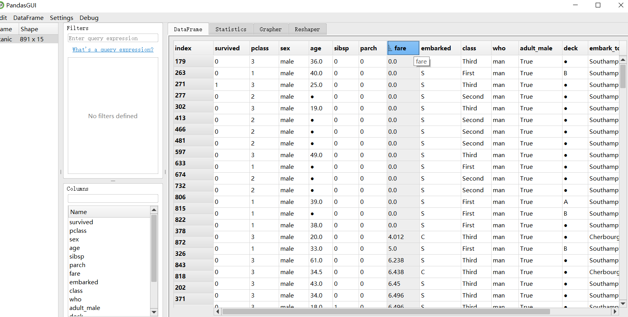The height and width of the screenshot is (317, 628).
Task: Open the DataFrame menu
Action: (x=28, y=18)
